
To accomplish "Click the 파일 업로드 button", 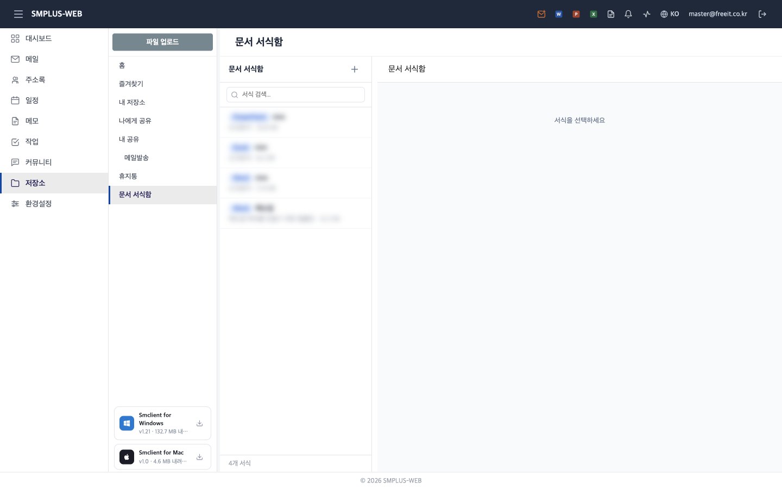I will pyautogui.click(x=162, y=42).
